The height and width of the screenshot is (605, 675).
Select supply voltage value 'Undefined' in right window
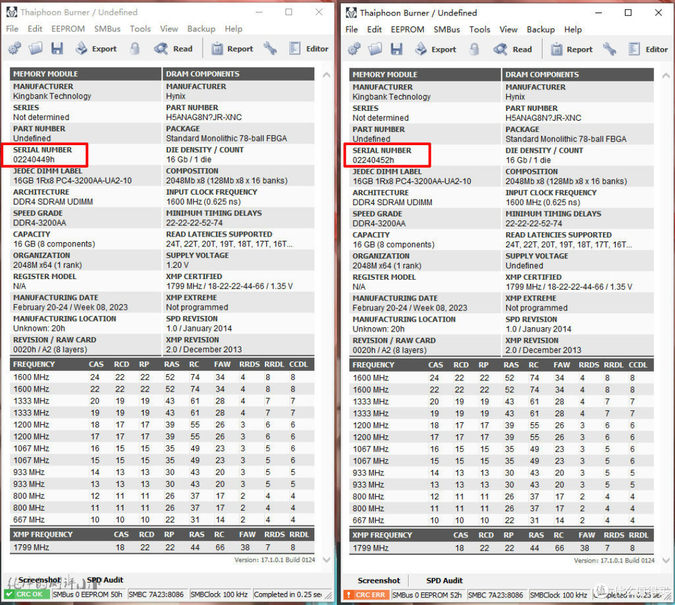(x=524, y=266)
